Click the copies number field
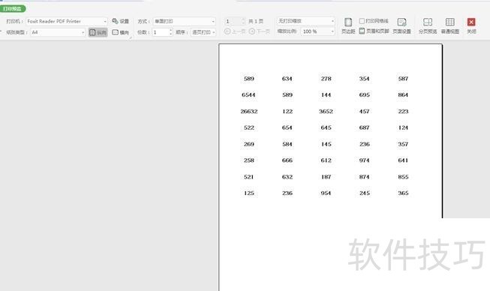Image resolution: width=490 pixels, height=291 pixels. (x=161, y=32)
